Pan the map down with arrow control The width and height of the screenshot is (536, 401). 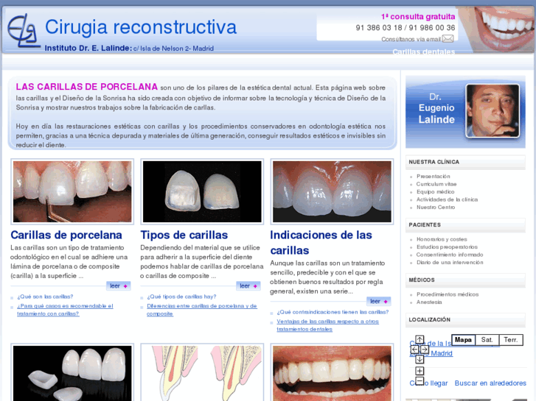pos(420,359)
